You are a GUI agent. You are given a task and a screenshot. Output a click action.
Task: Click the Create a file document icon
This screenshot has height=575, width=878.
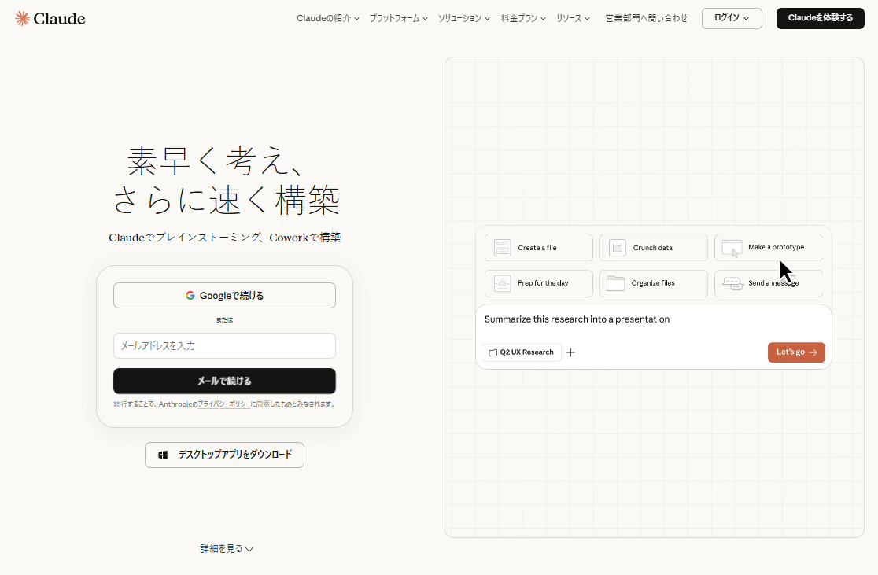(502, 248)
